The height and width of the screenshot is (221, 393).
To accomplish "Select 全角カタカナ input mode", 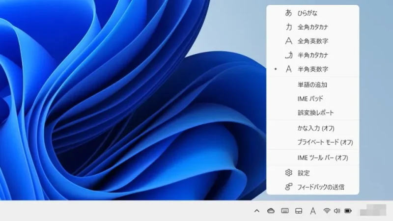I will pyautogui.click(x=312, y=27).
